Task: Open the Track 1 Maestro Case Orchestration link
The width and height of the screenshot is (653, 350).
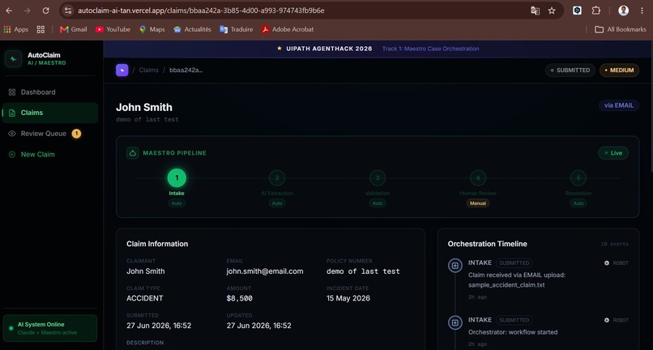Action: coord(430,49)
